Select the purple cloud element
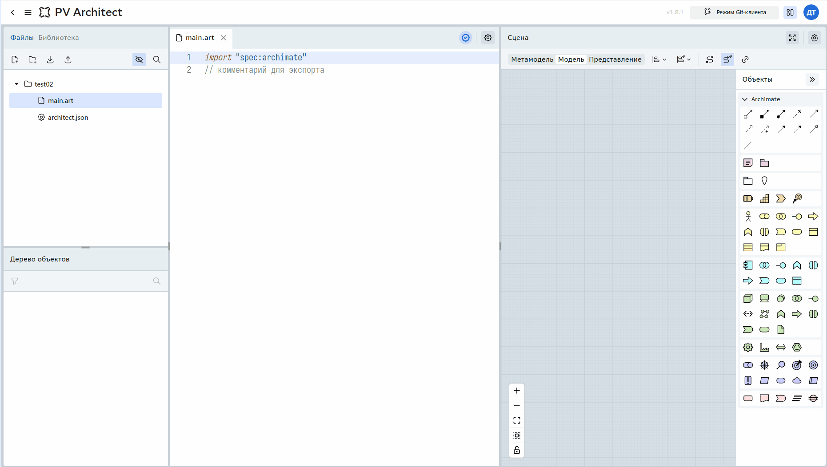 797,380
